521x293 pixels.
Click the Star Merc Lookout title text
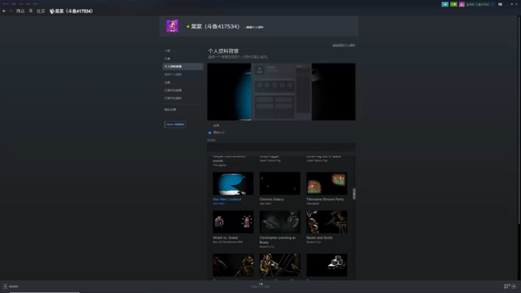227,199
